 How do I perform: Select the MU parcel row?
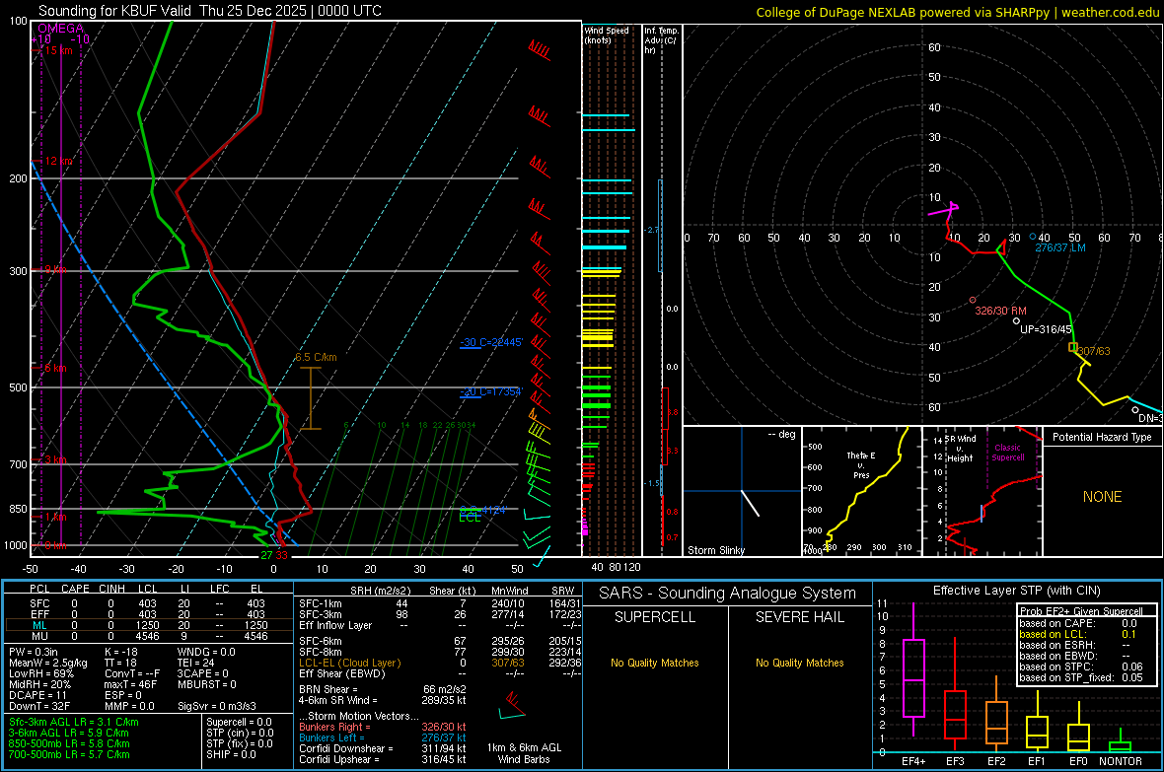tap(148, 636)
